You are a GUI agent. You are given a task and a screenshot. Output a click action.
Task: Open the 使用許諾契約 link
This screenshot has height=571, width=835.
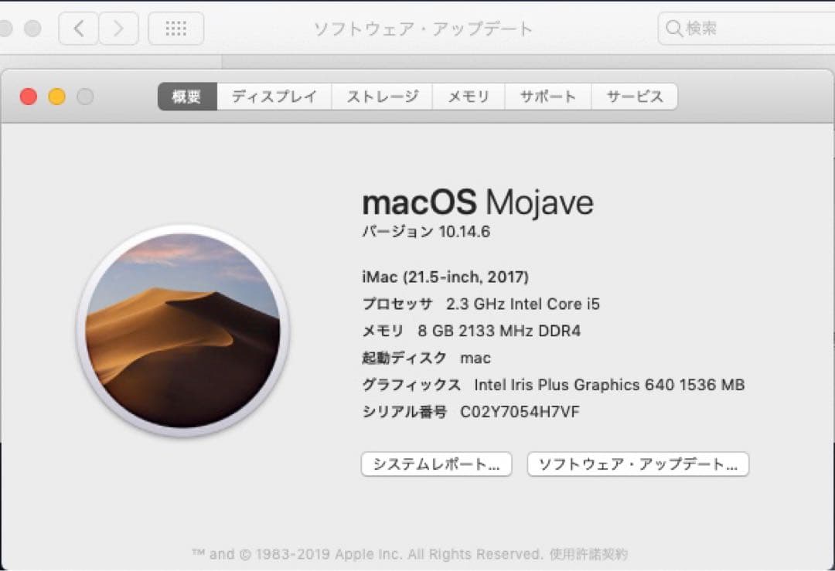[x=588, y=554]
